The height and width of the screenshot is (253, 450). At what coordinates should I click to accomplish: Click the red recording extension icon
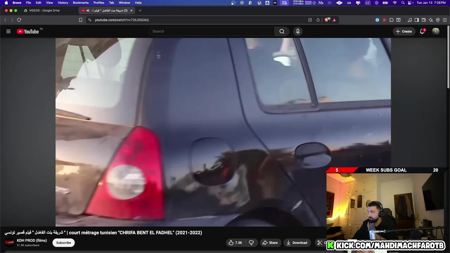pyautogui.click(x=384, y=20)
